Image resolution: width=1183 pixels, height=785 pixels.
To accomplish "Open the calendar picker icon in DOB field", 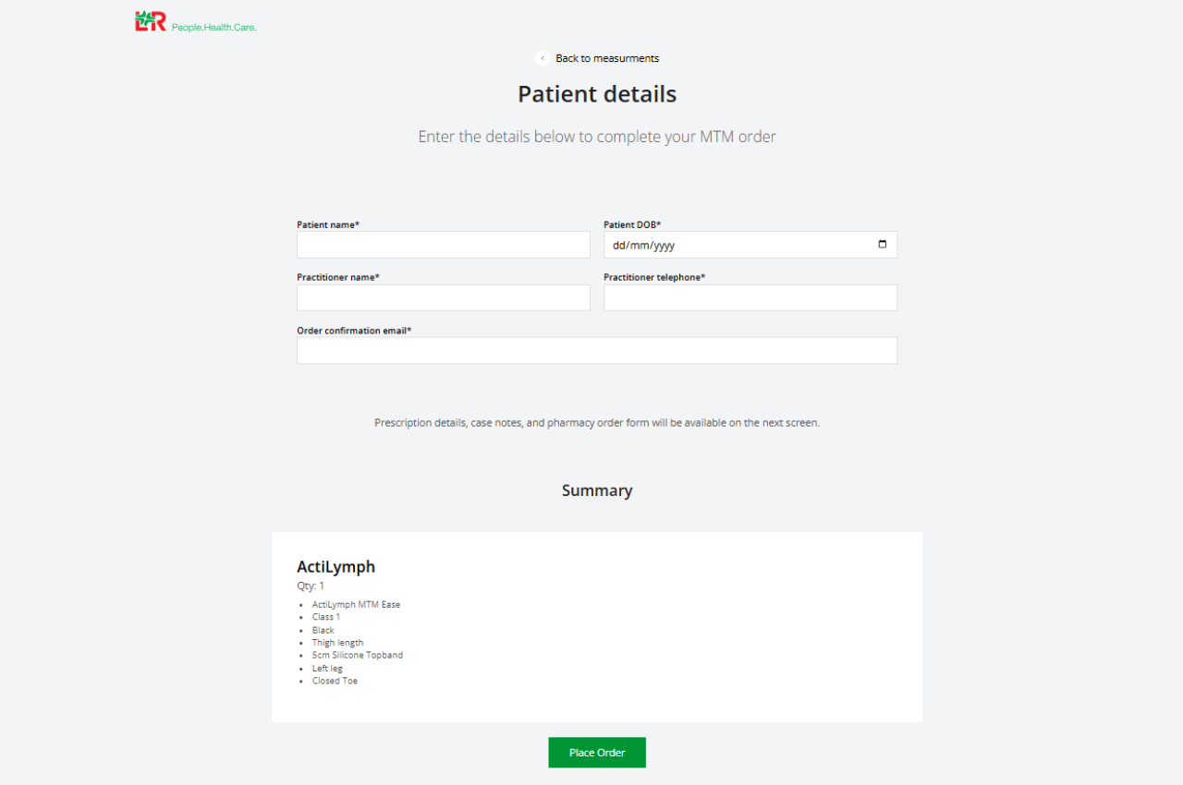I will 882,245.
